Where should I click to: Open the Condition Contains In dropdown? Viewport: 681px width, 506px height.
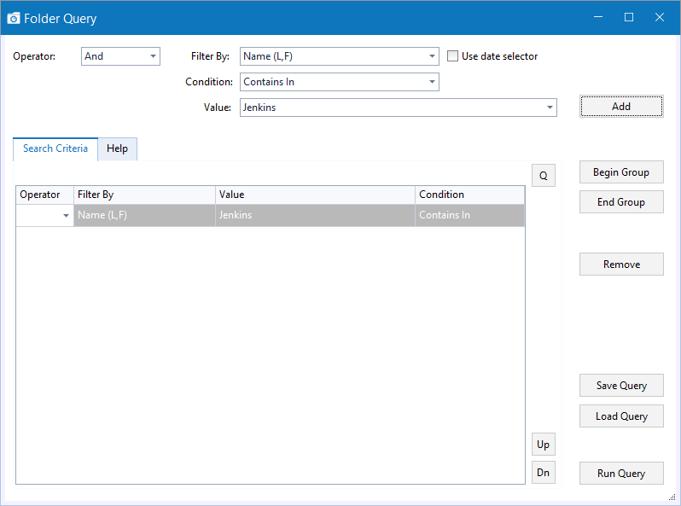[x=432, y=82]
